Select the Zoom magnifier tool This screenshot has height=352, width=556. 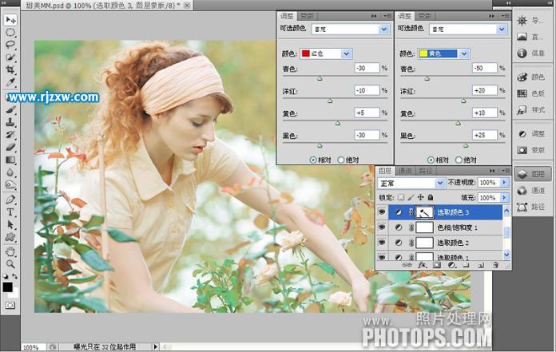coord(11,263)
